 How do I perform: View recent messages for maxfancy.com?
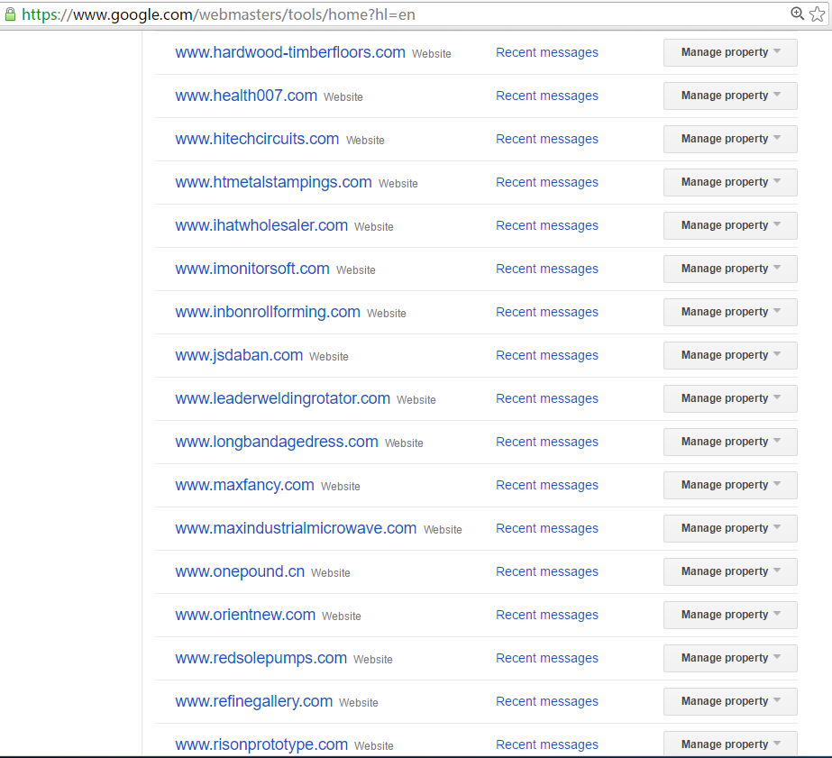pos(547,485)
